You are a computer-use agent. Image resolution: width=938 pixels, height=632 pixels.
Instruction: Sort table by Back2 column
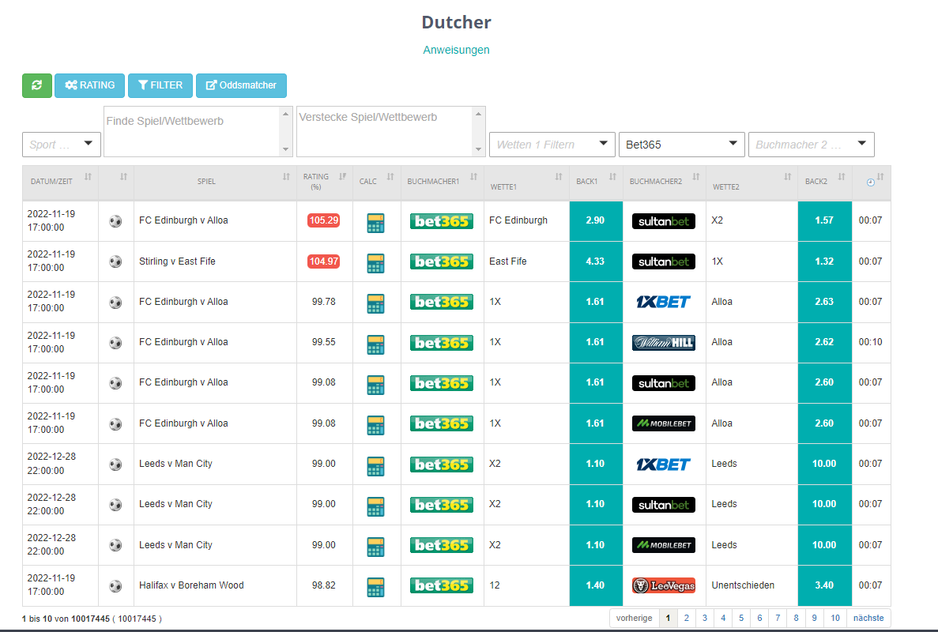824,182
